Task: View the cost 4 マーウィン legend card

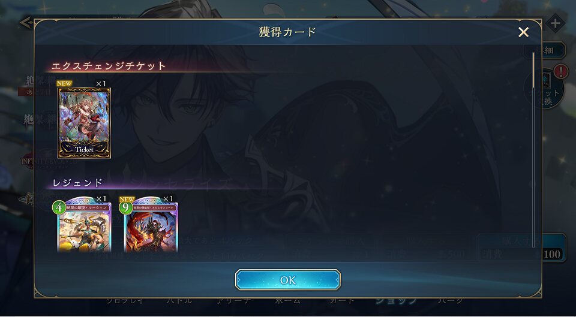Action: tap(84, 225)
